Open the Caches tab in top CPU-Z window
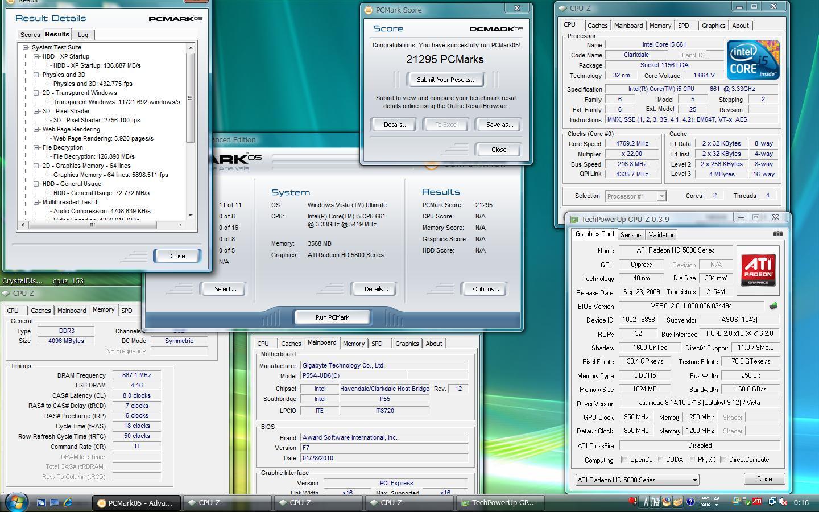Image resolution: width=819 pixels, height=512 pixels. coord(597,26)
